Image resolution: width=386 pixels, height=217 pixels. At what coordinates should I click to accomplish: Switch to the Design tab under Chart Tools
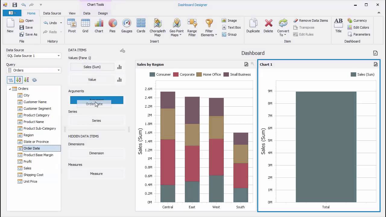pyautogui.click(x=103, y=13)
